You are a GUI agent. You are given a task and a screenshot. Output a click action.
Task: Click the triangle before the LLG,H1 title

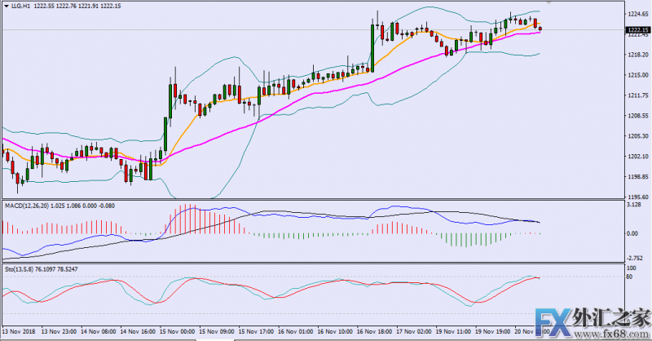(6, 6)
